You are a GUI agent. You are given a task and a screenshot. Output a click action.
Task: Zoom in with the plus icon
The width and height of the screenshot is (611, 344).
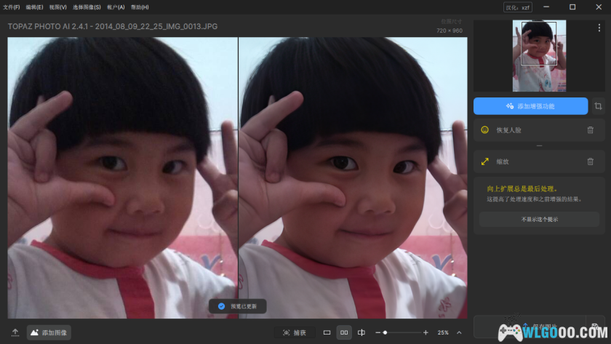(426, 332)
